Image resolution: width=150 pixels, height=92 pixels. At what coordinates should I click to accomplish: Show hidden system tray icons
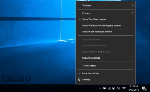pos(100,88)
